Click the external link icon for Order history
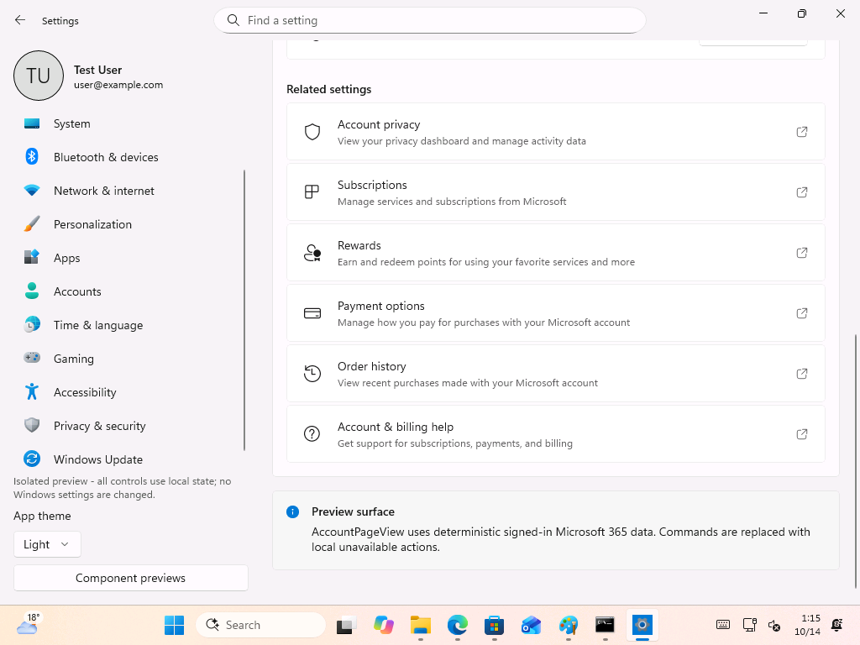The height and width of the screenshot is (645, 860). (802, 374)
